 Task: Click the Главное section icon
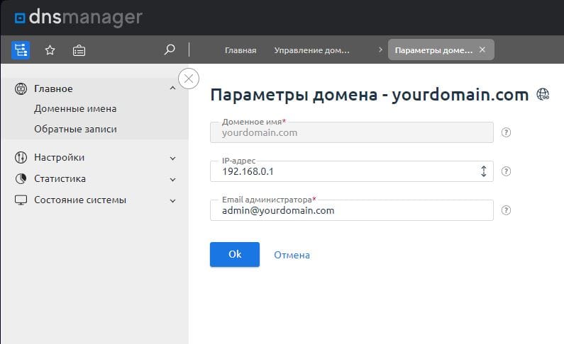pos(21,88)
